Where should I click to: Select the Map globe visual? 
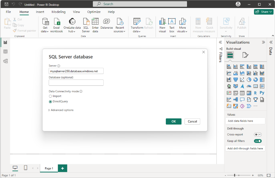229,86
